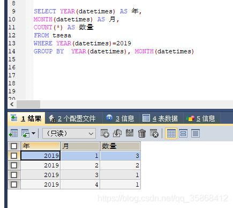233x208 pixels.
Task: Click the cancel changes grid icon
Action: coord(154,133)
